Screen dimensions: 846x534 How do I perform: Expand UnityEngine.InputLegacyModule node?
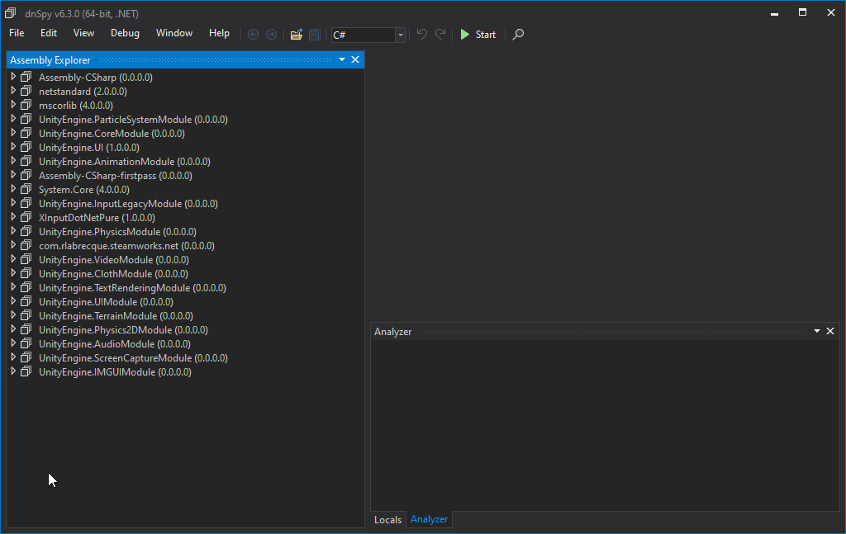click(x=13, y=203)
